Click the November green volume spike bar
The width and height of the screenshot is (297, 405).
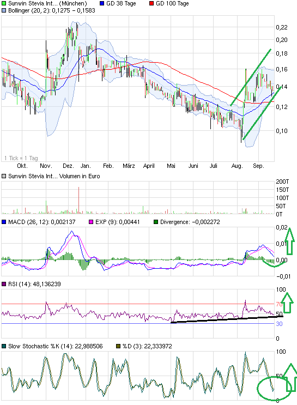46,207
